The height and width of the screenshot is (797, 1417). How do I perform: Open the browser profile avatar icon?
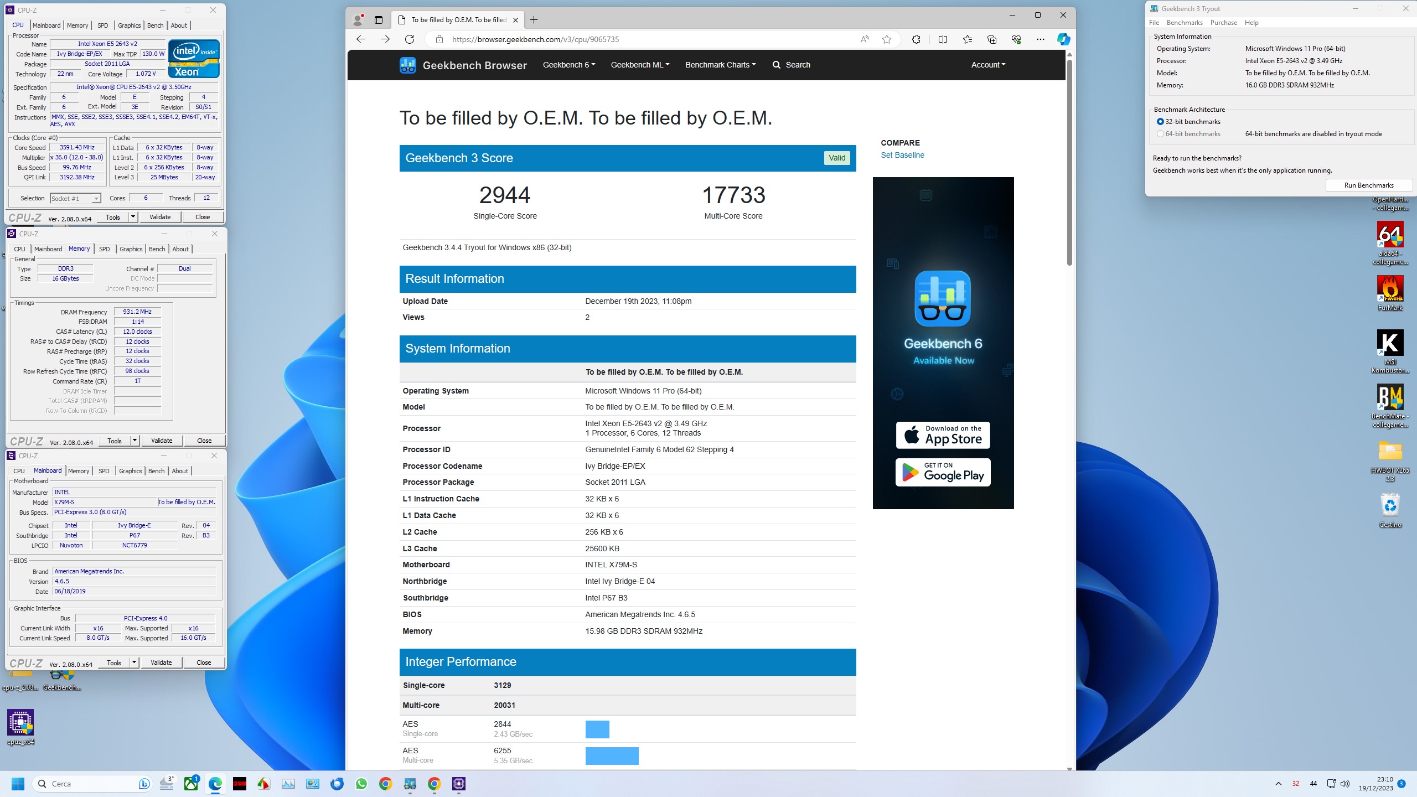coord(358,20)
